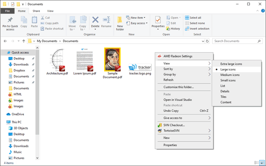
Task: Click Refresh in the context menu
Action: click(184, 80)
